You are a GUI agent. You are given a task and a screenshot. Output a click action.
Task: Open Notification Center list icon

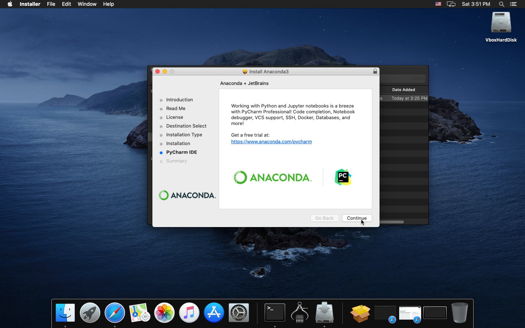point(513,4)
